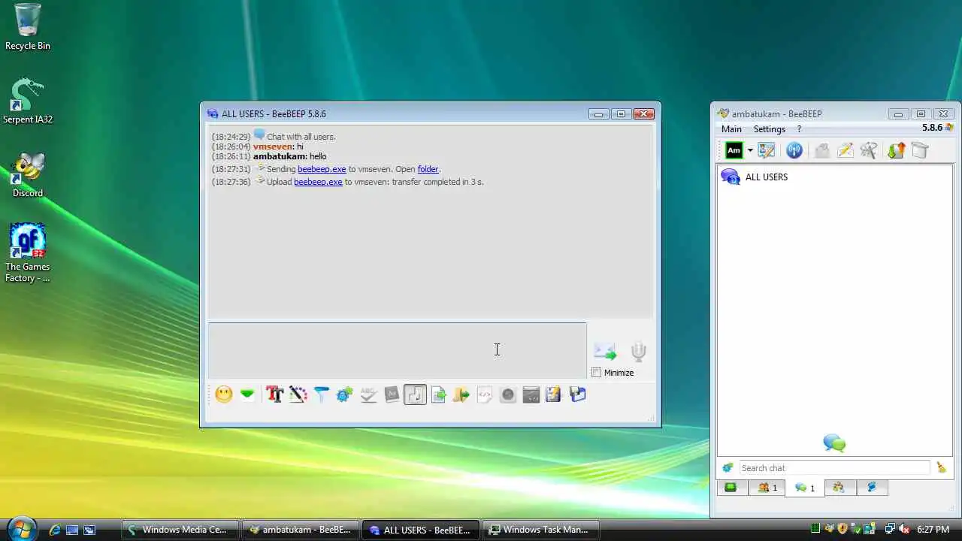Open the folder link in chat log
The height and width of the screenshot is (541, 962).
point(428,169)
